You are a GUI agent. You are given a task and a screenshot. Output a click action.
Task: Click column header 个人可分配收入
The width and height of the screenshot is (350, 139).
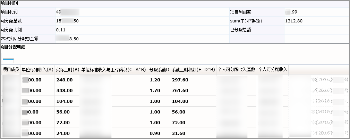pos(273,70)
